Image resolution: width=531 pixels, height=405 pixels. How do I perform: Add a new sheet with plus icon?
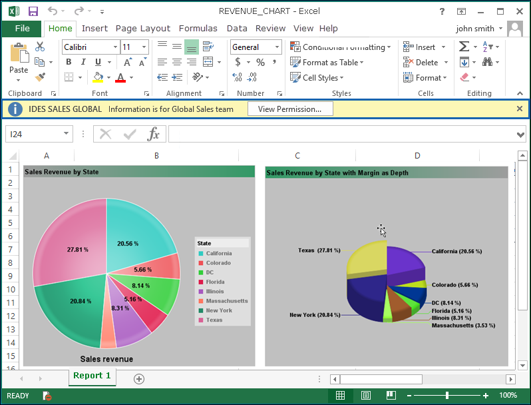[x=139, y=379]
